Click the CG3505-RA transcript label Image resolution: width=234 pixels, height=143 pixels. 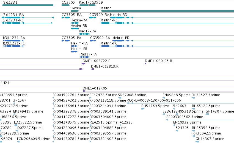(x=72, y=15)
